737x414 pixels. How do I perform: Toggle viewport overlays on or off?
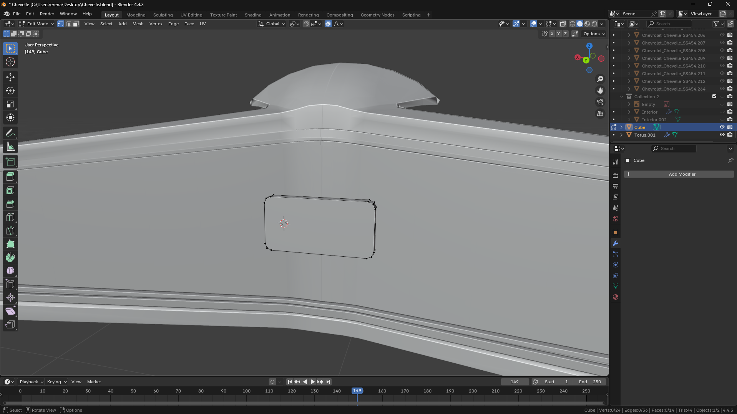click(x=533, y=24)
